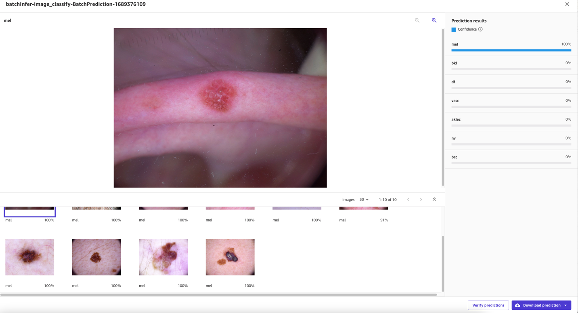Click the thumbnail grid vertical scrollbar

click(x=443, y=263)
